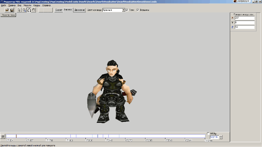
Task: Enable the МКИцр checkbox near the frame field
Action: [208, 134]
